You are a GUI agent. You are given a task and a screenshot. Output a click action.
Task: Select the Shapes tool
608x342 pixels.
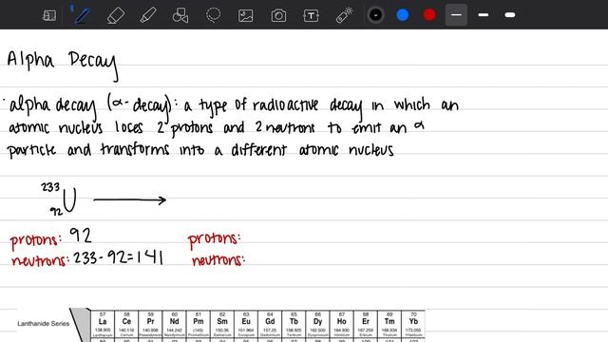pos(180,15)
